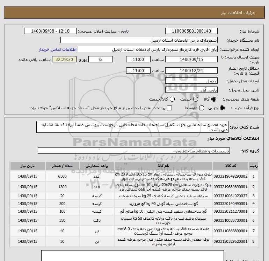Click the remaining days field showing 6
The image size is (269, 261).
[101, 59]
